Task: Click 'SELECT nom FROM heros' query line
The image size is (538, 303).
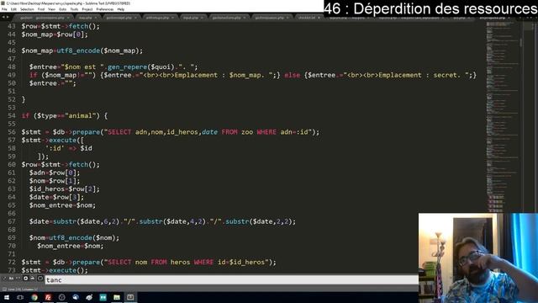Action: tap(149, 262)
